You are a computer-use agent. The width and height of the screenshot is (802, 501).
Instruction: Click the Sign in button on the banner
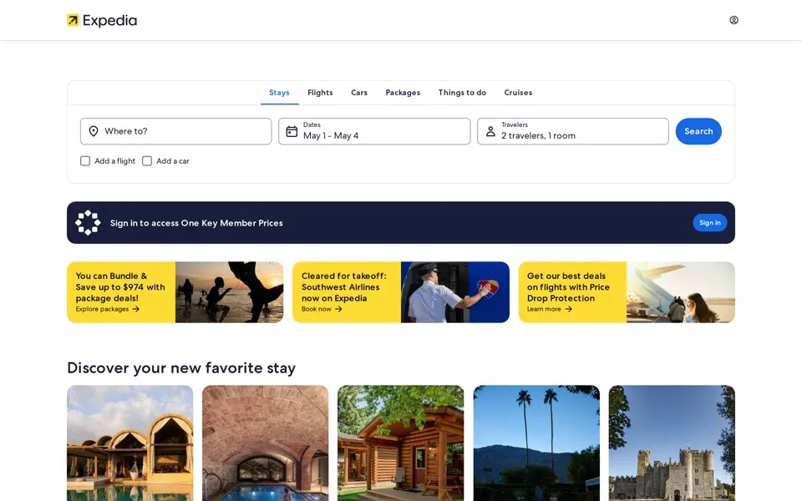pos(710,223)
